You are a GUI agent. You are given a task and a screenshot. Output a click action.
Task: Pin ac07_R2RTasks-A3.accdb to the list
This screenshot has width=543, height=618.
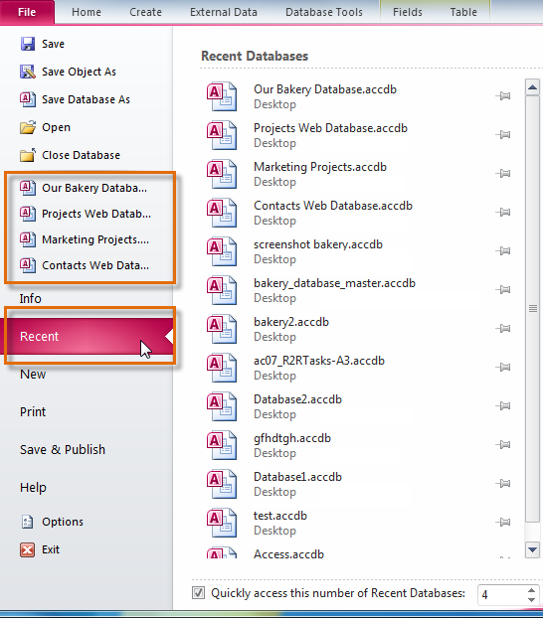pos(503,367)
